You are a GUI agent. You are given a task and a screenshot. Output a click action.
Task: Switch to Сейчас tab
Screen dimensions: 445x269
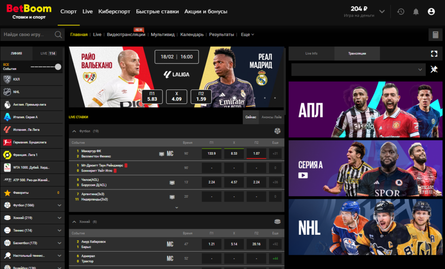pyautogui.click(x=251, y=117)
